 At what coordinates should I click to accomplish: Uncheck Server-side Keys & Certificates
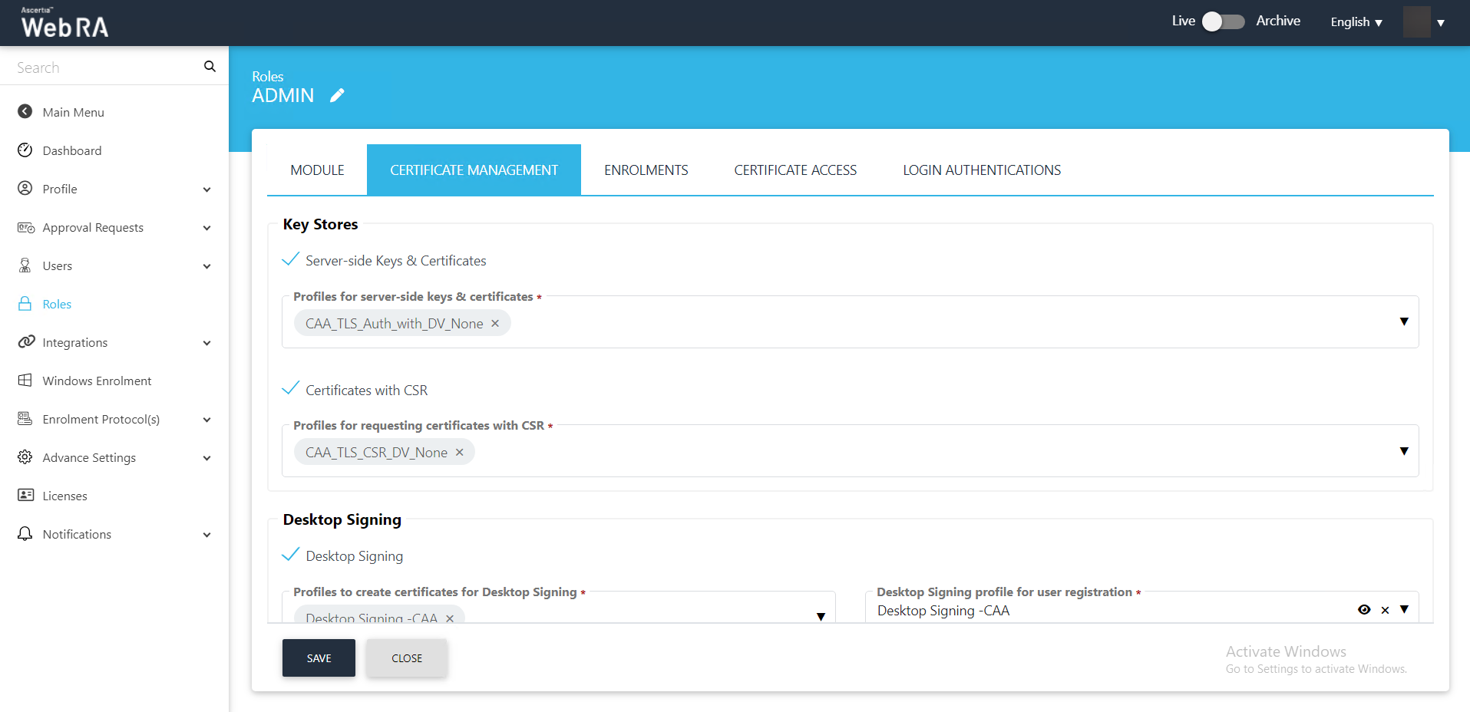coord(291,260)
